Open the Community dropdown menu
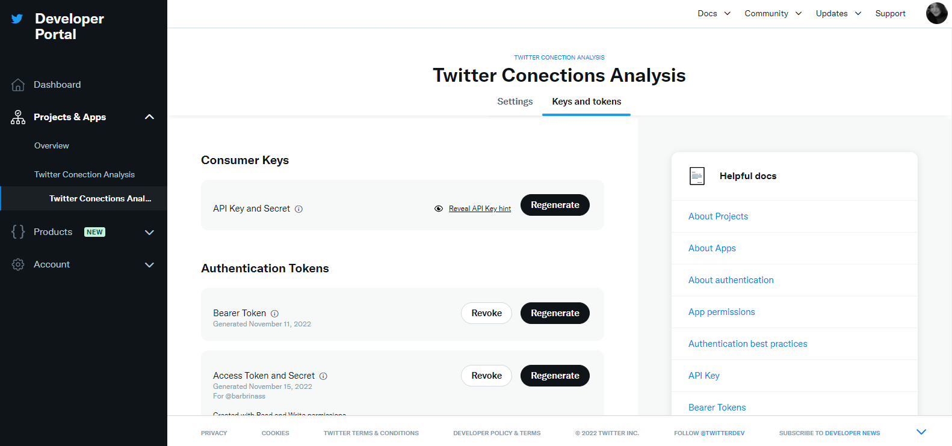 773,13
